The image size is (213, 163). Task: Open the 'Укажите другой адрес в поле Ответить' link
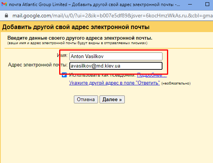point(115,83)
